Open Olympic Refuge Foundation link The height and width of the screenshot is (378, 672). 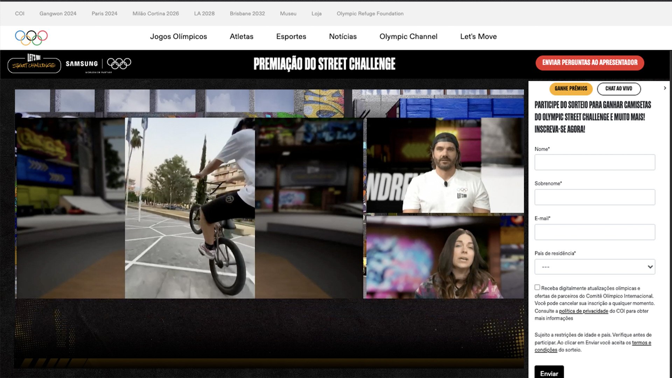370,14
